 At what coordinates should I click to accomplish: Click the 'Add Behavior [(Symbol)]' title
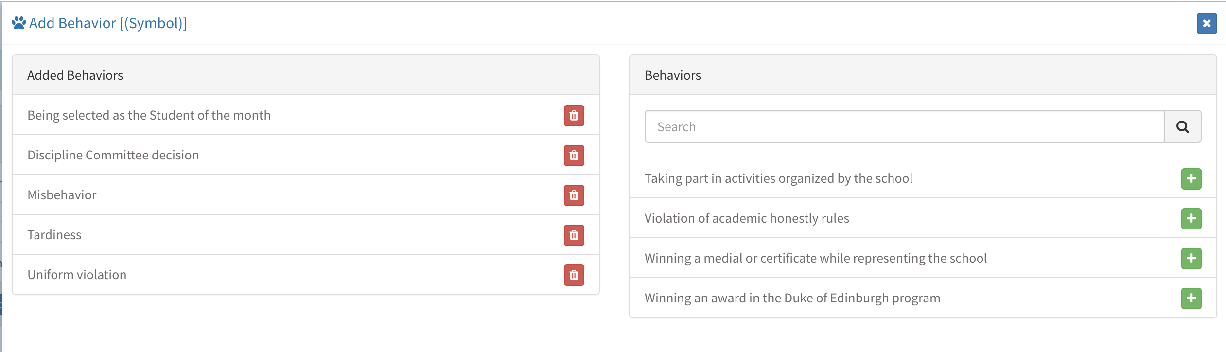pos(108,23)
